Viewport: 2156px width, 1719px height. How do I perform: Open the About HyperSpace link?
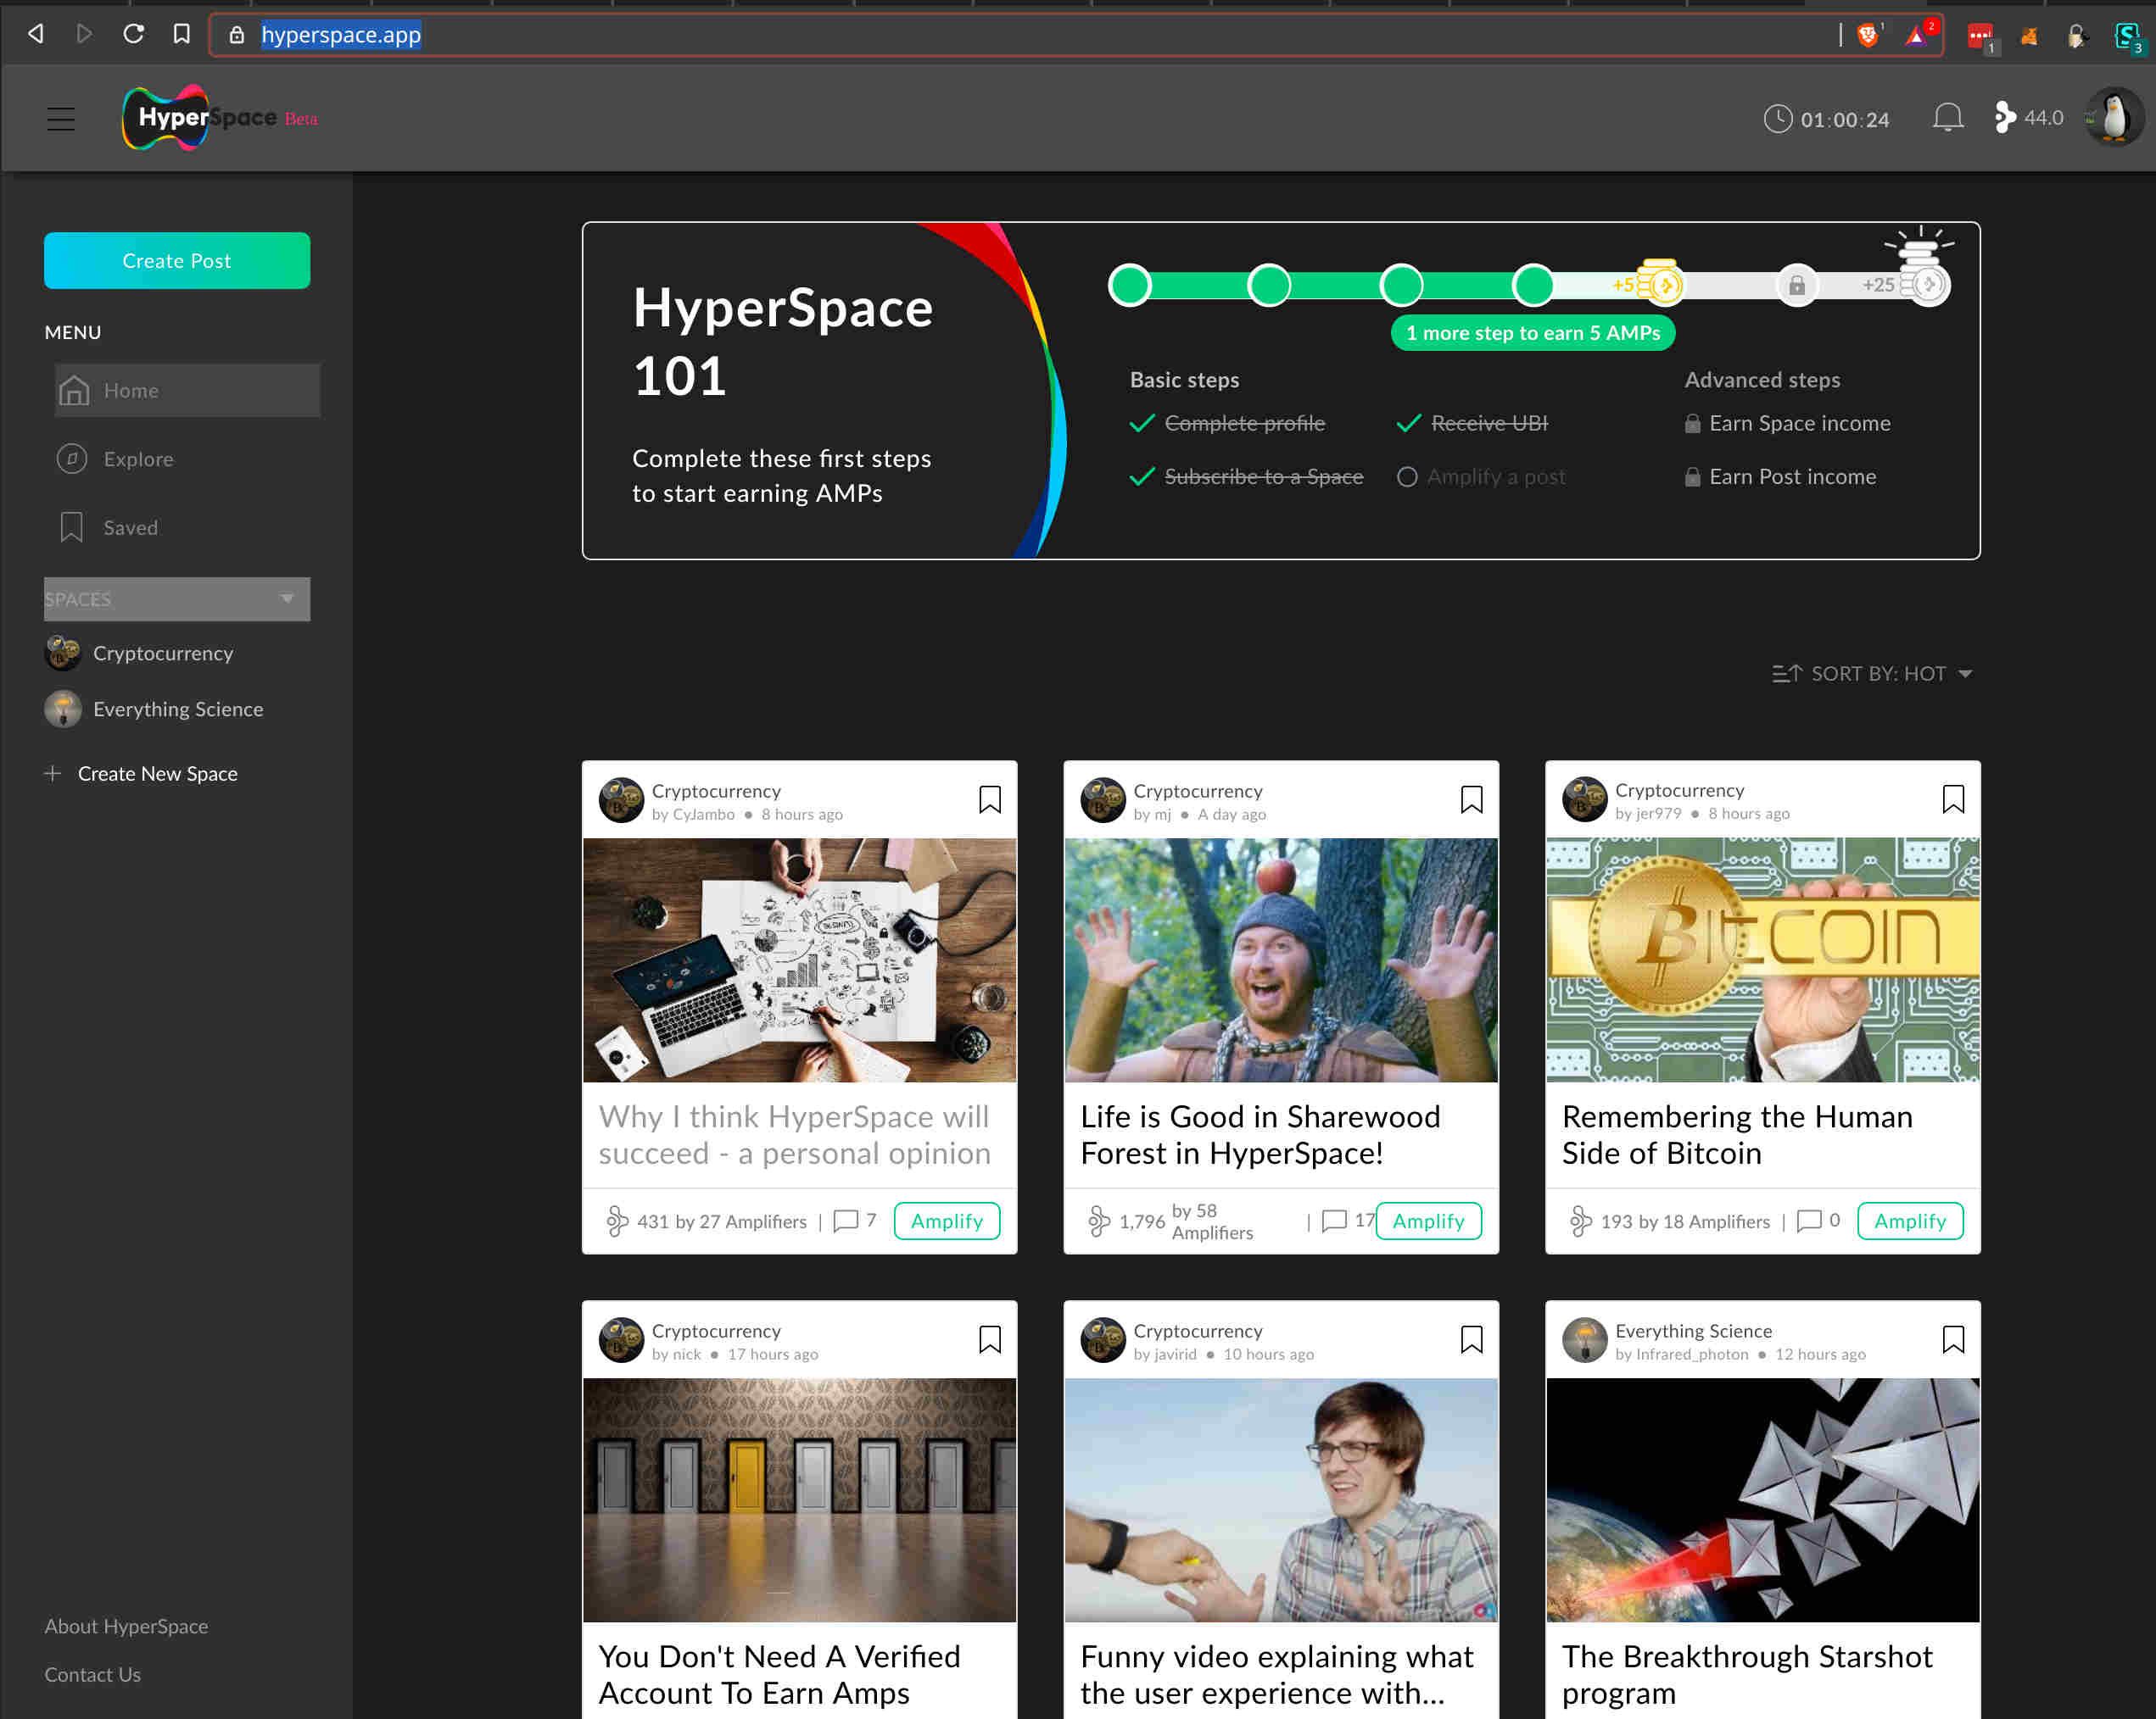[126, 1626]
